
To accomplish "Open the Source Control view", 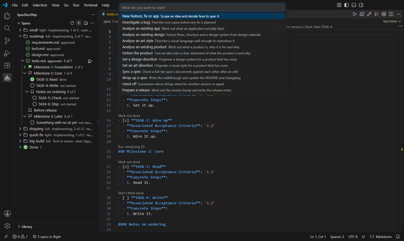I will click(7, 41).
